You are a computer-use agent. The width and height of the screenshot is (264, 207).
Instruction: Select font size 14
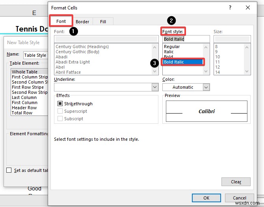click(x=218, y=72)
